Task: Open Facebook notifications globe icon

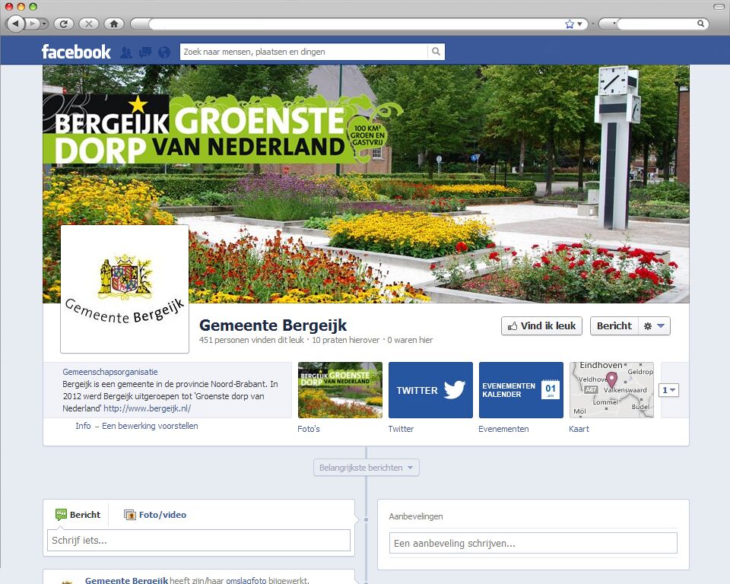Action: click(164, 52)
